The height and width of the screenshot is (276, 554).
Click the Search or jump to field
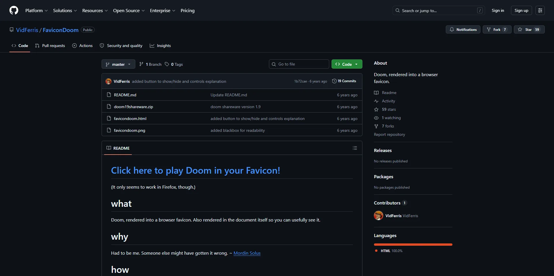coord(439,10)
